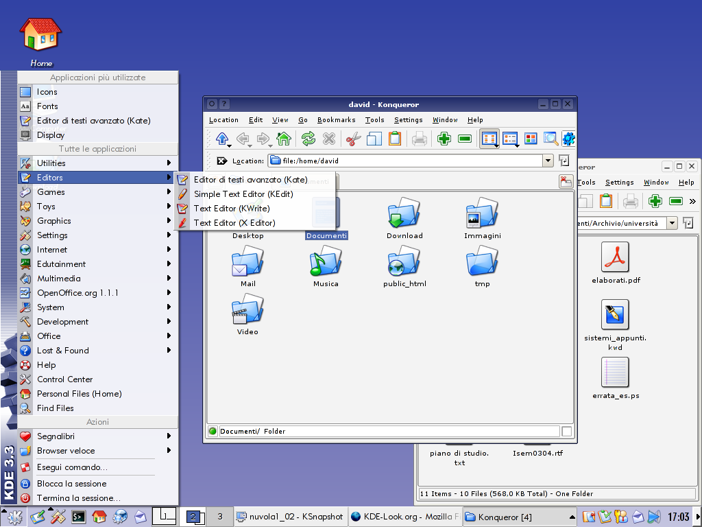The width and height of the screenshot is (702, 527).
Task: Click the Go button next to location field
Action: click(564, 161)
